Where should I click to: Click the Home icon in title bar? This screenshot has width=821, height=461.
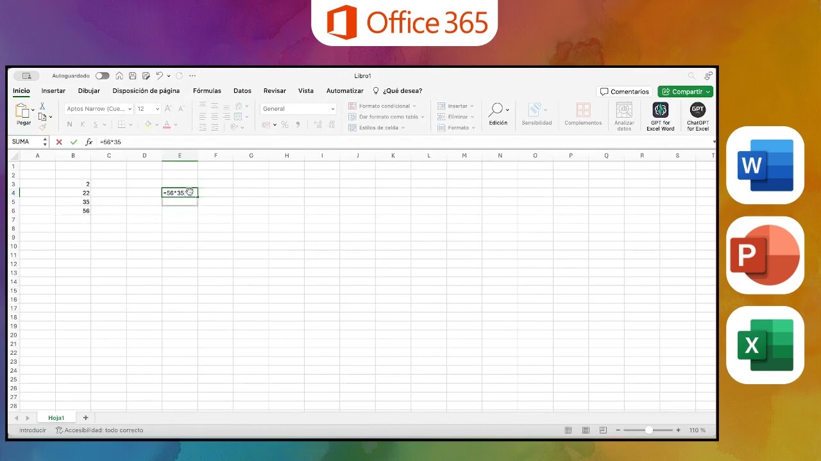120,76
